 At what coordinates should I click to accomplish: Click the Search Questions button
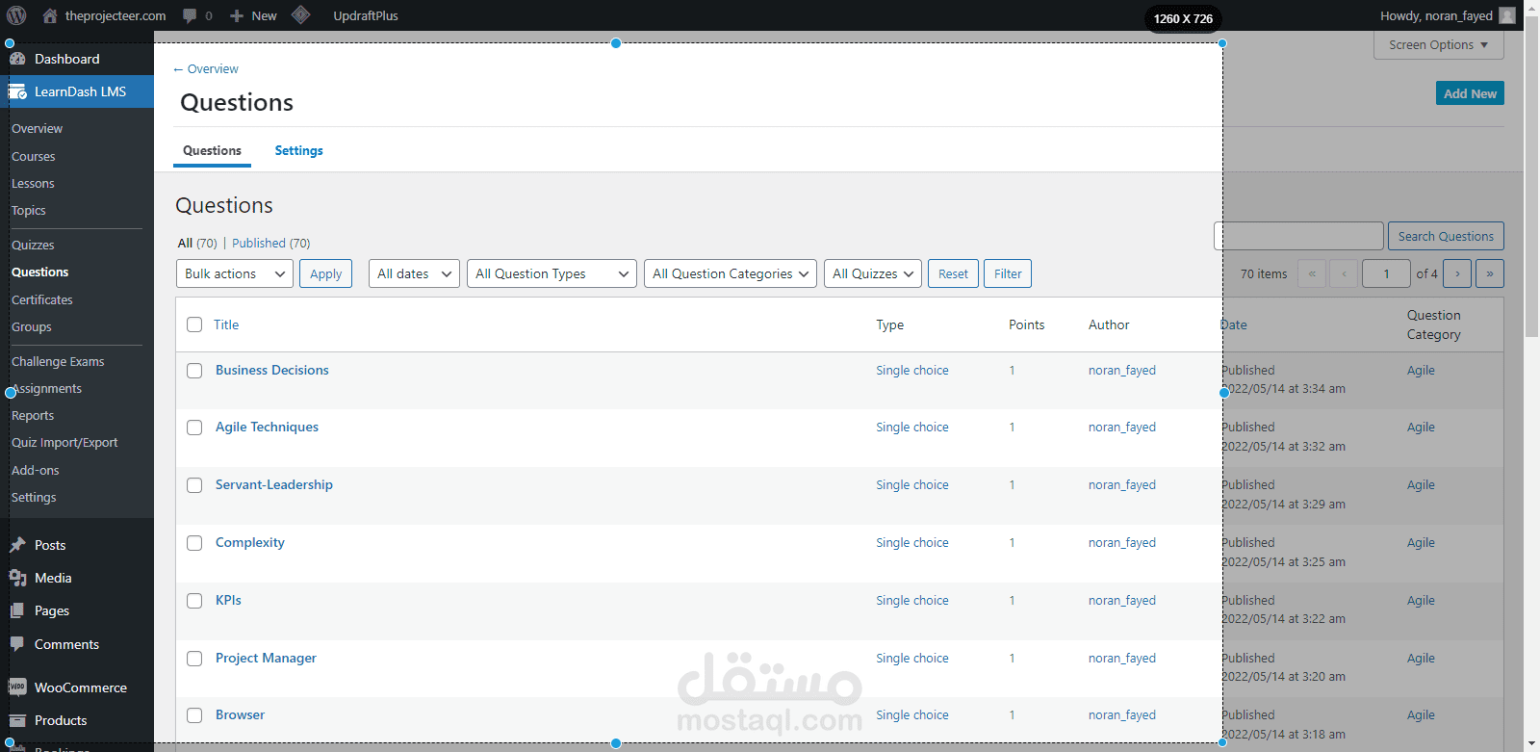1446,236
